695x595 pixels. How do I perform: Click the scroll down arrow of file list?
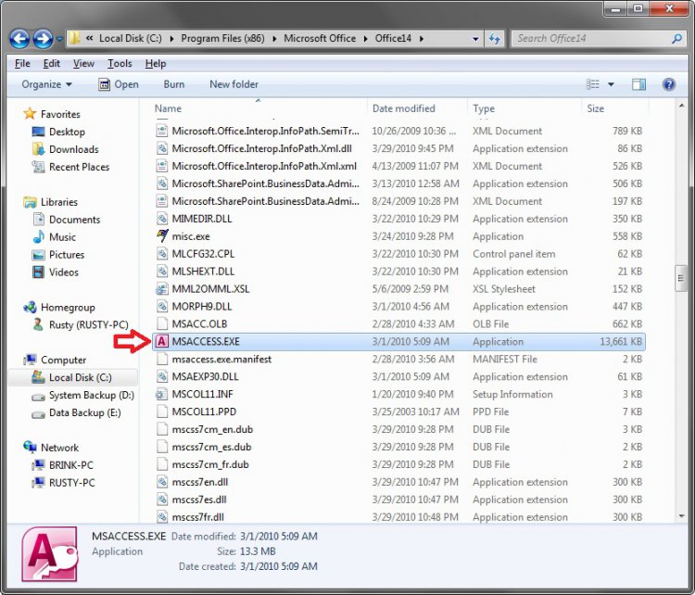tap(681, 516)
